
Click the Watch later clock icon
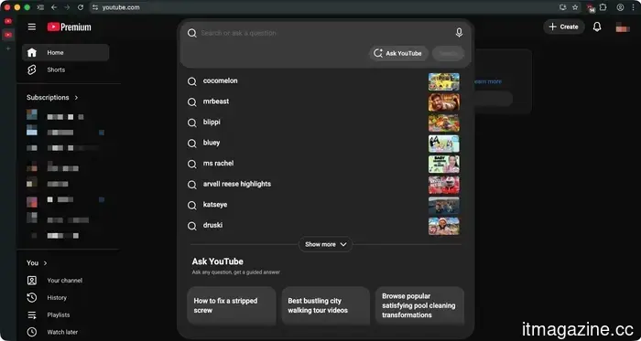coord(32,332)
